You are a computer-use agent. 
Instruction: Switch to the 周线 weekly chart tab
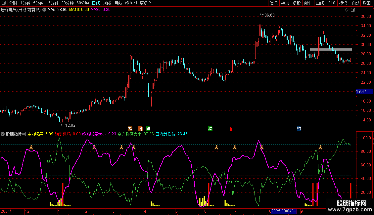point(107,3)
